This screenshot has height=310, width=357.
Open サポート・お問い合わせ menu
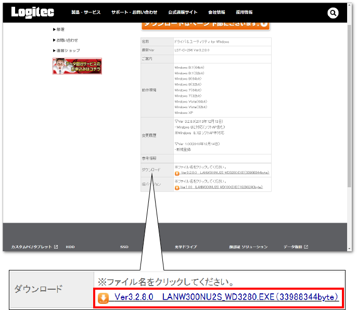(x=134, y=12)
